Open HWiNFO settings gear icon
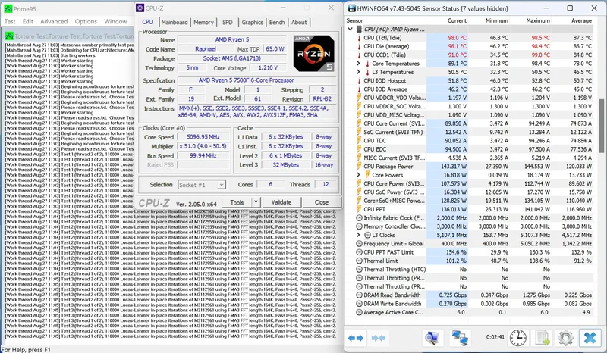Viewport: 607px width, 353px height. click(565, 338)
